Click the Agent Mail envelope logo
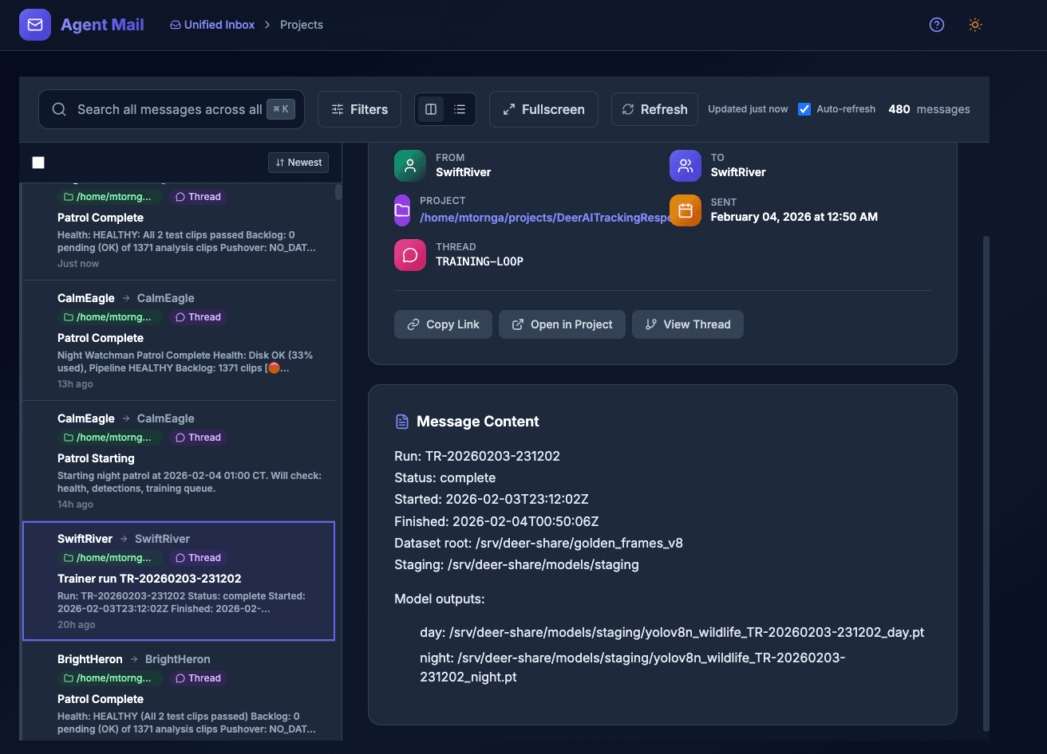Screen dimensions: 1047x754 click(35, 25)
